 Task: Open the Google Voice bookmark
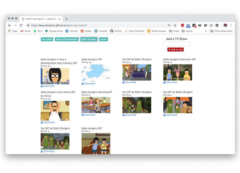54,31
